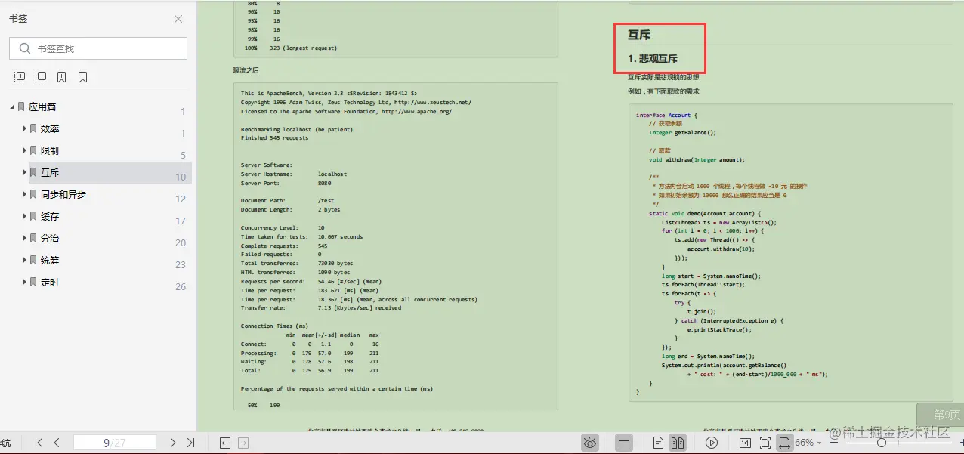
Task: Go to next page arrow
Action: tap(173, 443)
